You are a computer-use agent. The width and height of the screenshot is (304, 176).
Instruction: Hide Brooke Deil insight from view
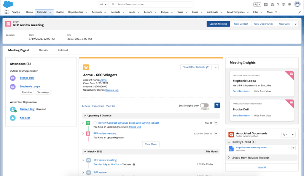pos(263,116)
